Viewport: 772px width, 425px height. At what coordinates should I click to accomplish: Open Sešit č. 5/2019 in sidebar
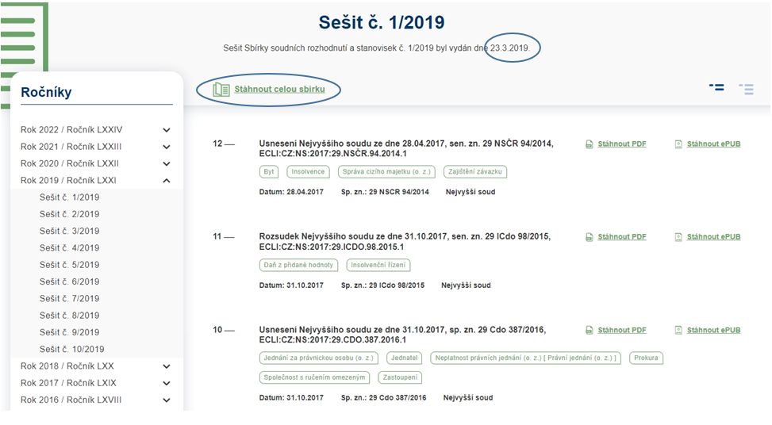pyautogui.click(x=69, y=265)
